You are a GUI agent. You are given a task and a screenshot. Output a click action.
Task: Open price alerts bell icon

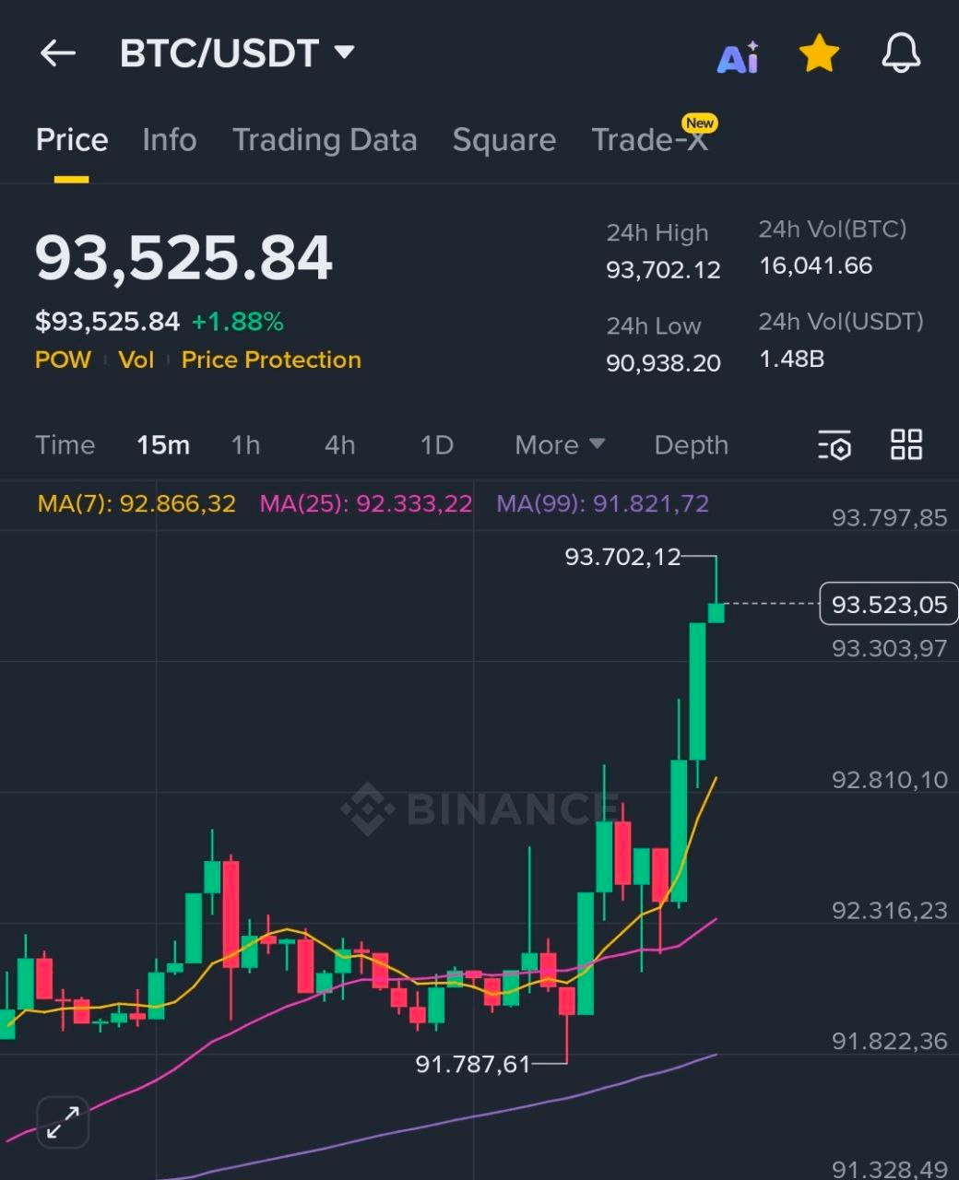click(x=901, y=53)
